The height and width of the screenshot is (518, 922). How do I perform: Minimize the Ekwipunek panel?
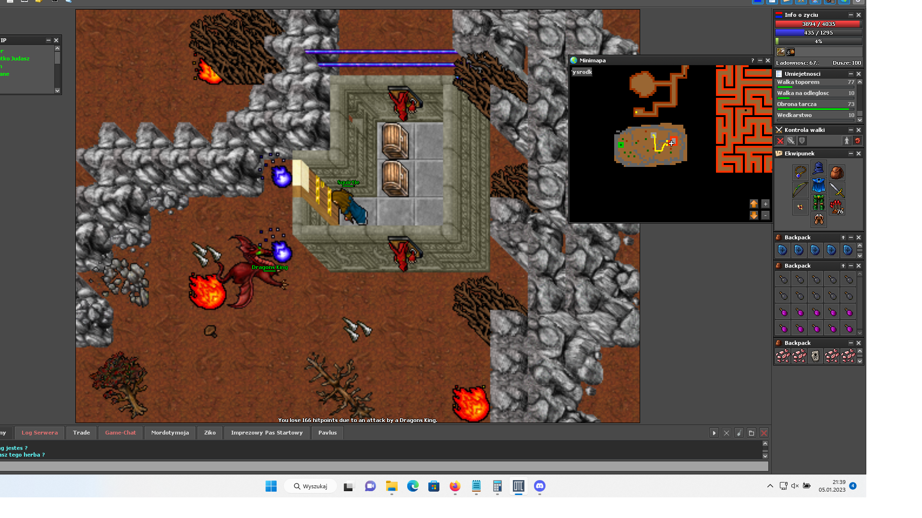851,153
